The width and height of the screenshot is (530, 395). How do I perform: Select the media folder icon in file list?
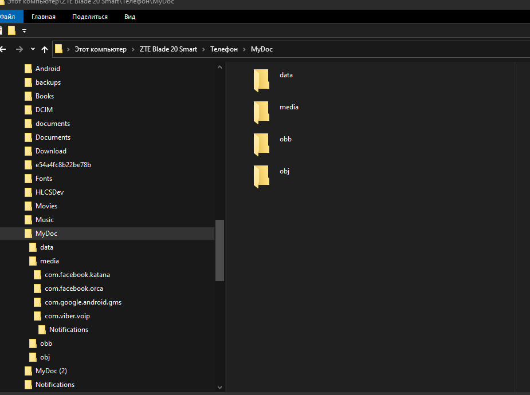tap(261, 112)
